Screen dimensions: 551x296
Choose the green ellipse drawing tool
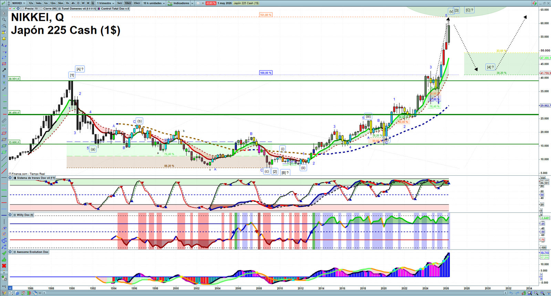click(x=4, y=146)
